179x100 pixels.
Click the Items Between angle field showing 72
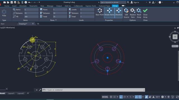tap(31, 13)
